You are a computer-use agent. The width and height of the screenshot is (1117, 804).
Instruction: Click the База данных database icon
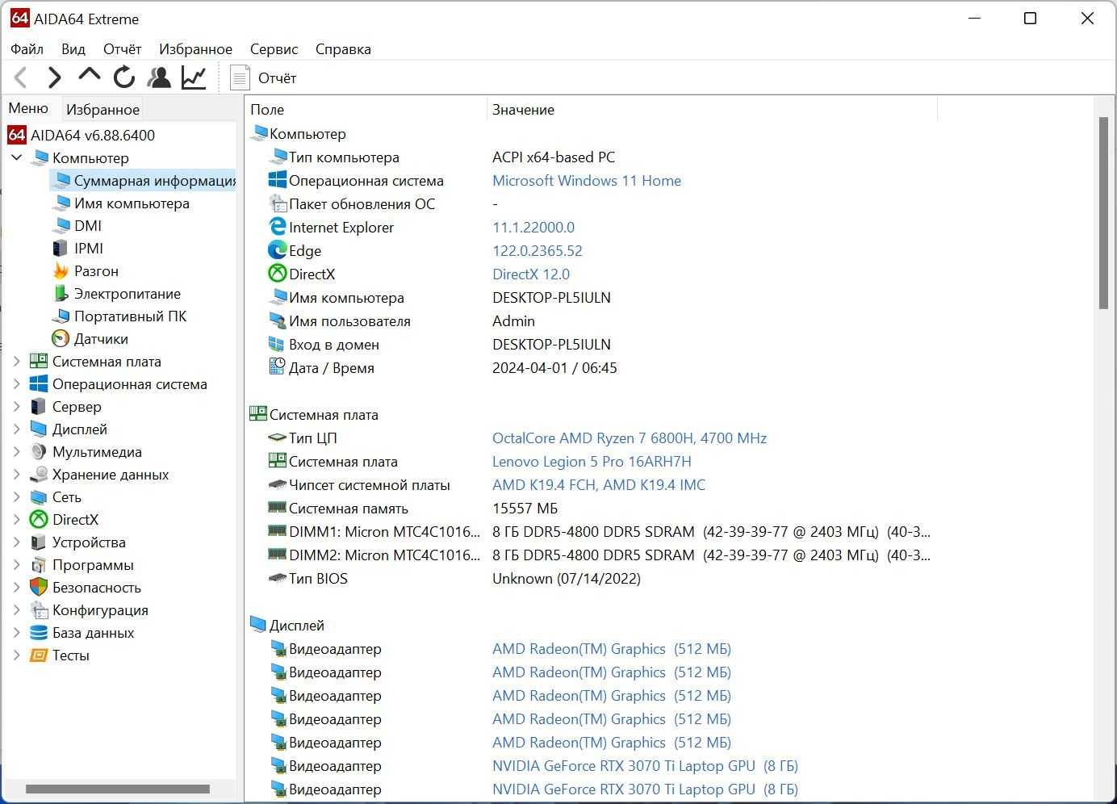[x=39, y=633]
